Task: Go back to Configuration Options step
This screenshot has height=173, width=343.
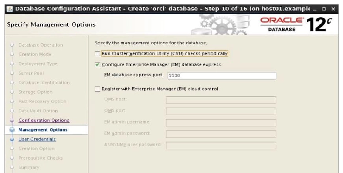Action: pyautogui.click(x=44, y=121)
